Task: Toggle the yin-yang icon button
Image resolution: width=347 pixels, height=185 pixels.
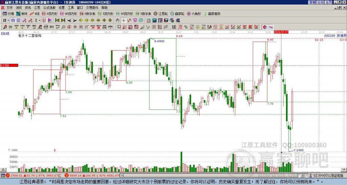Action: [x=265, y=27]
